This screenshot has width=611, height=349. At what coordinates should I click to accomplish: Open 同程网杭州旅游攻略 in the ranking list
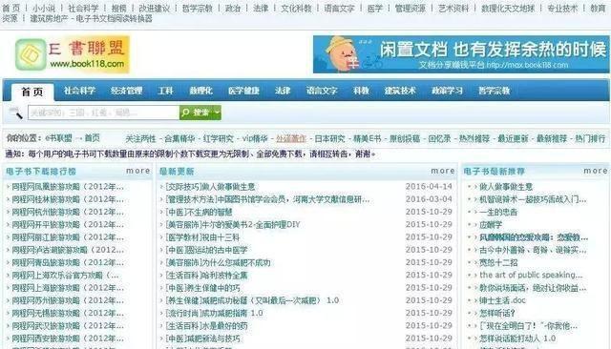coord(68,212)
